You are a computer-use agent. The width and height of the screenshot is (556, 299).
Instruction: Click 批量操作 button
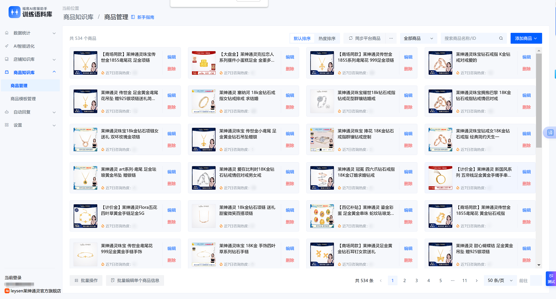coord(86,280)
